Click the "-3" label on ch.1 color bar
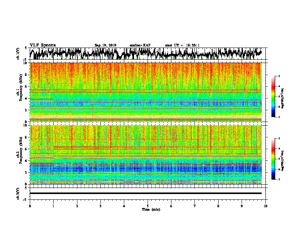299x231 pixels. 279,76
